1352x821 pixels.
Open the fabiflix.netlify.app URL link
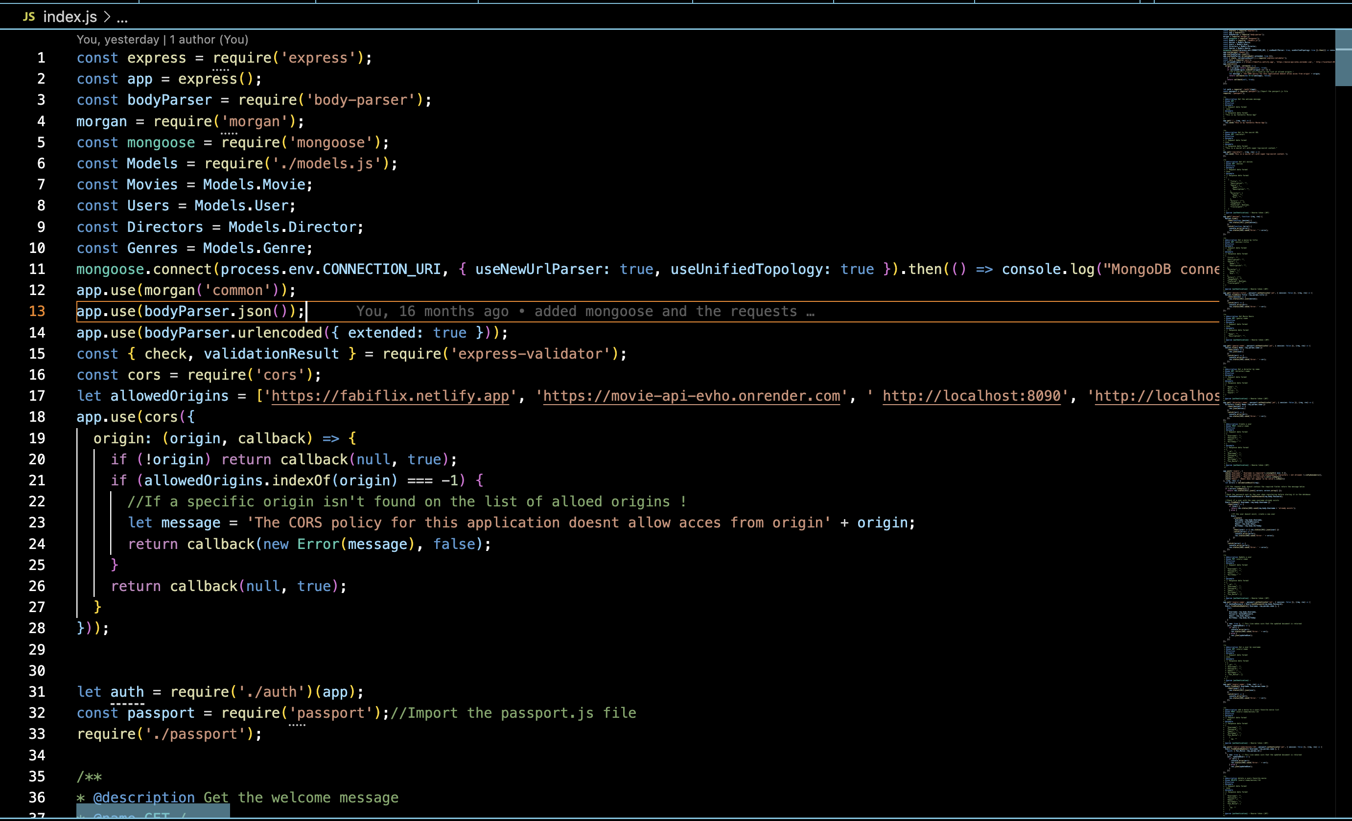coord(390,396)
